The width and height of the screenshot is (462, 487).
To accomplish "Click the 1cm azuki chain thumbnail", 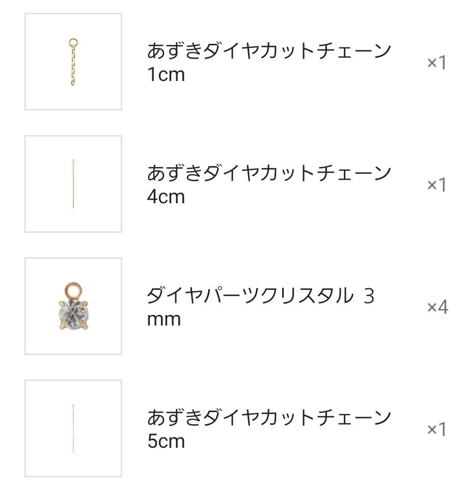I will click(x=73, y=62).
